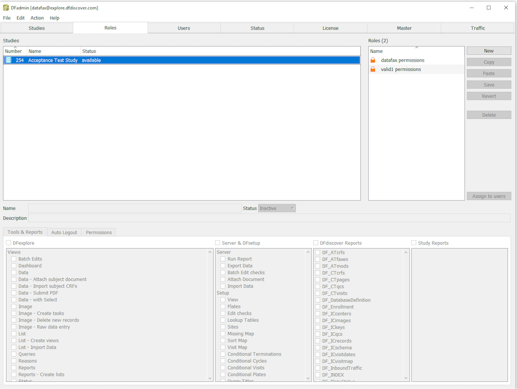Viewport: 517px width, 389px height.
Task: Open the Status dropdown showing Inactive
Action: click(x=277, y=208)
